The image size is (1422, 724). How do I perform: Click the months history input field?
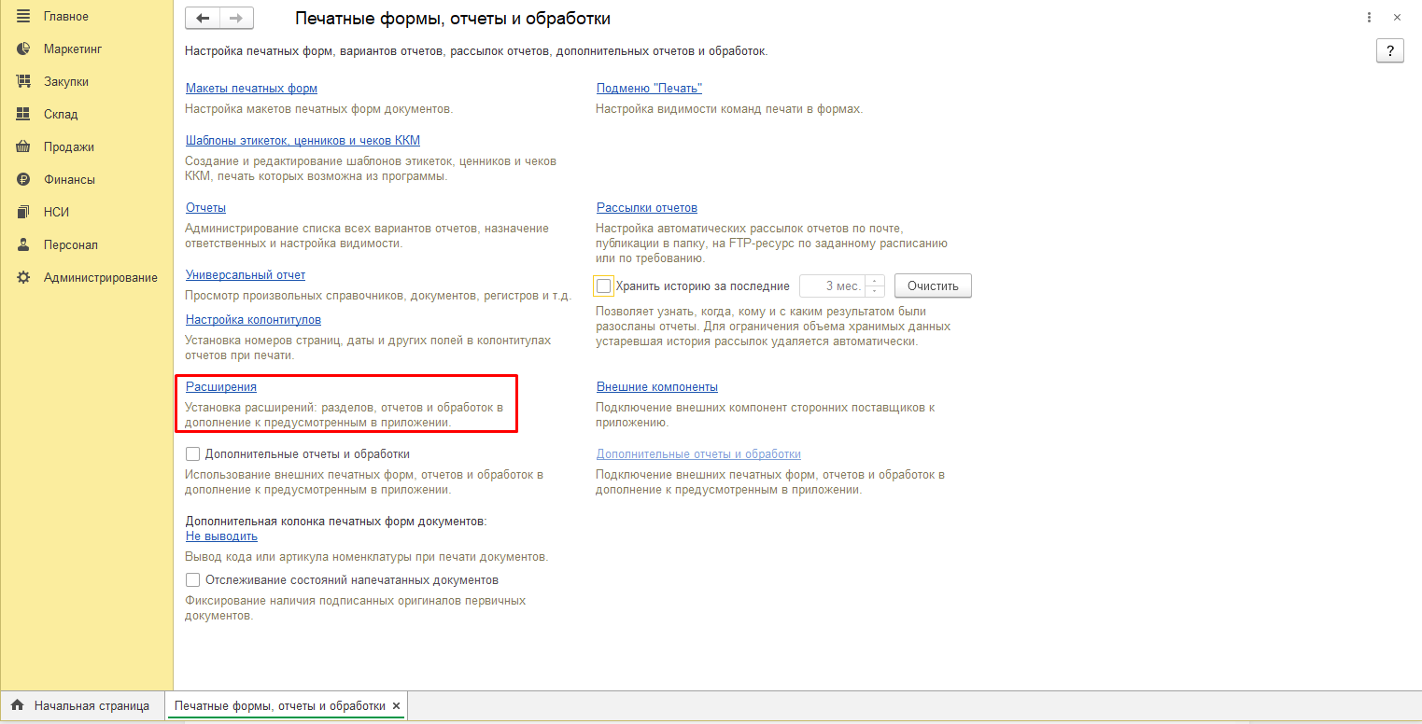tap(832, 286)
